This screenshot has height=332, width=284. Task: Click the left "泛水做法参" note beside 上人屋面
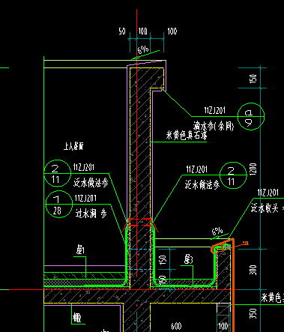pos(91,183)
